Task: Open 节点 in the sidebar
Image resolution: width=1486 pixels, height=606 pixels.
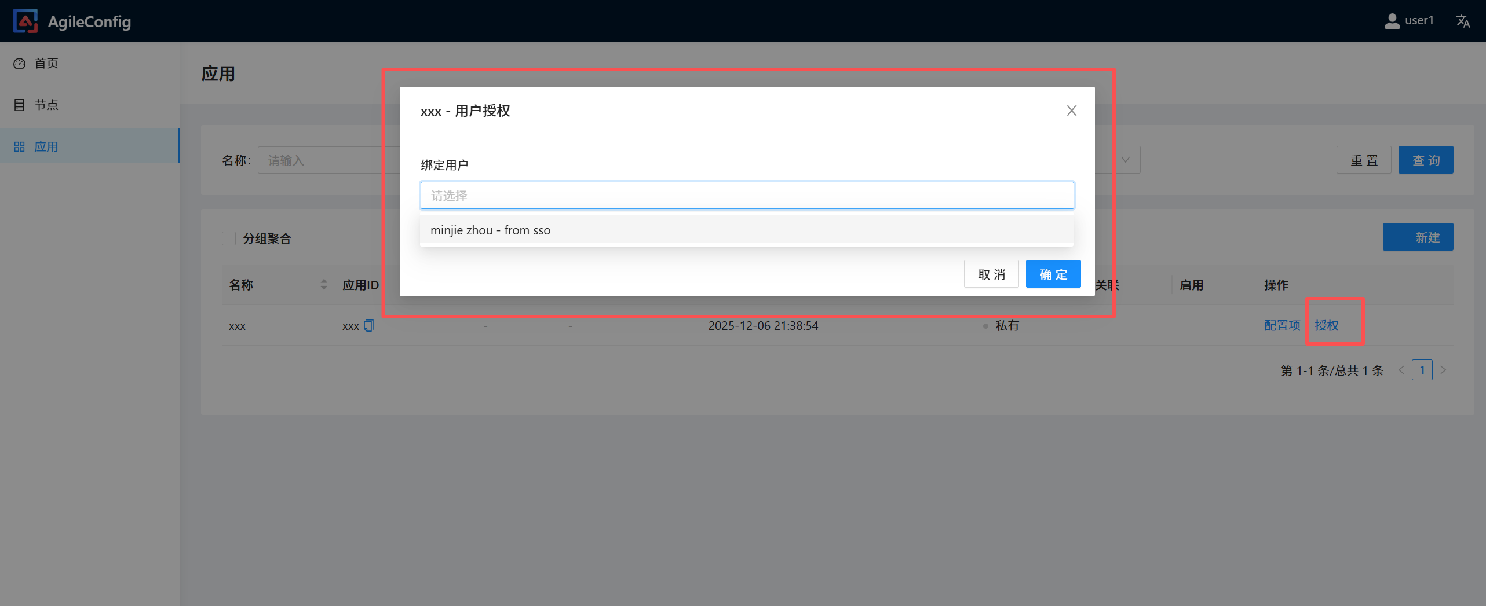Action: tap(46, 105)
